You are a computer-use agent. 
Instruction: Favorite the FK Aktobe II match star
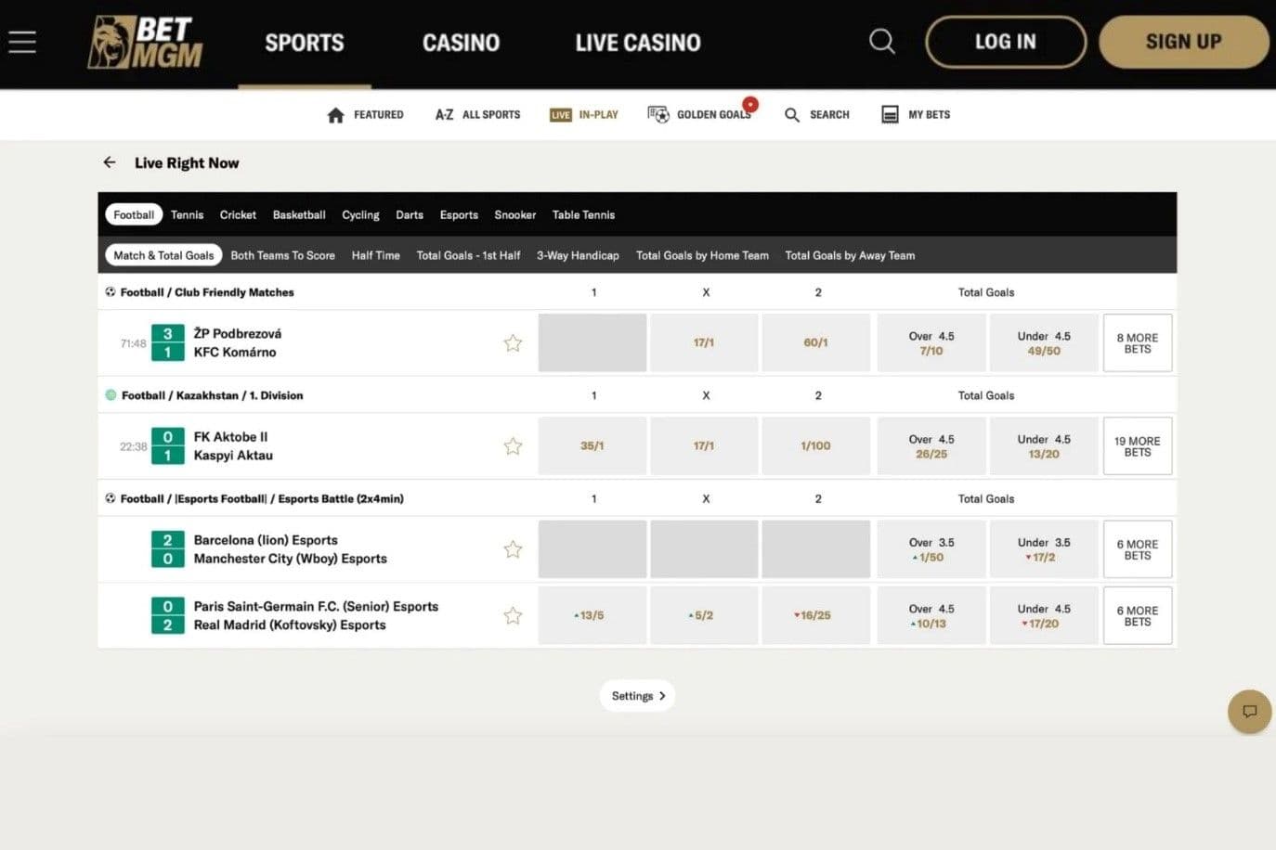click(x=513, y=446)
